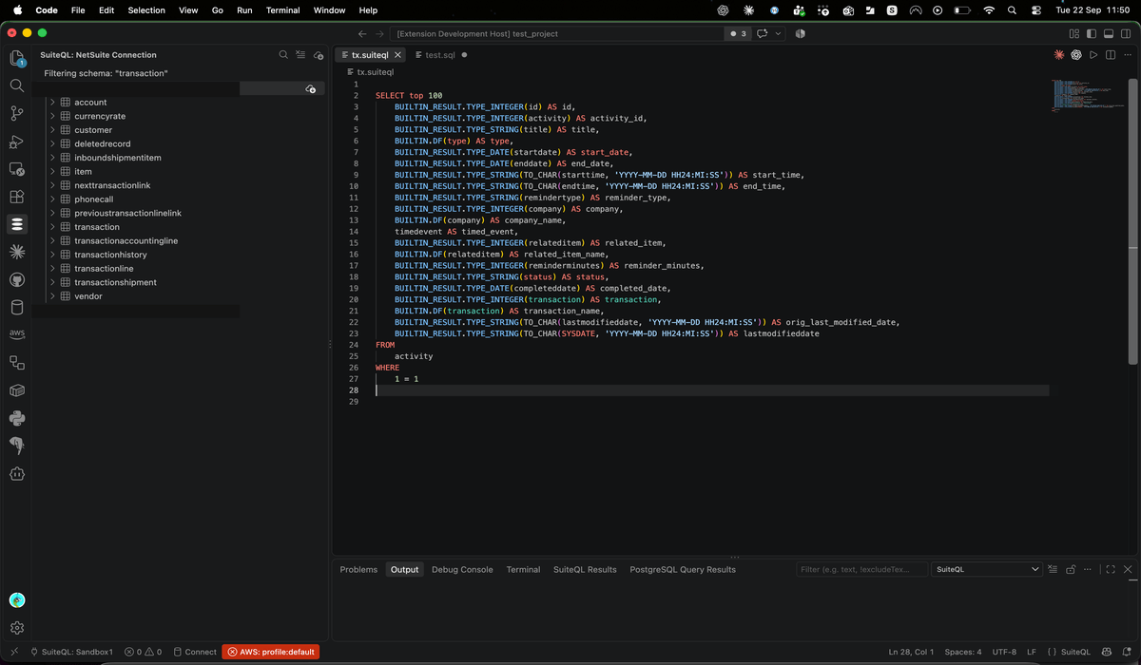Click cloud download icon in panel header
The image size is (1141, 665).
tap(319, 55)
